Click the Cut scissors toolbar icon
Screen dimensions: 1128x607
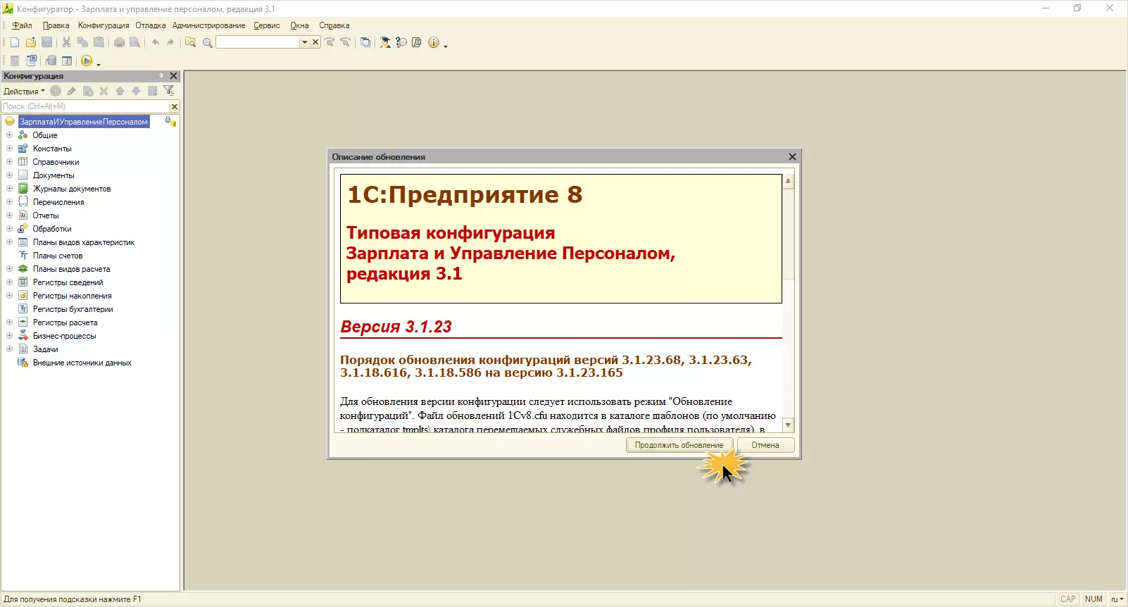(66, 42)
